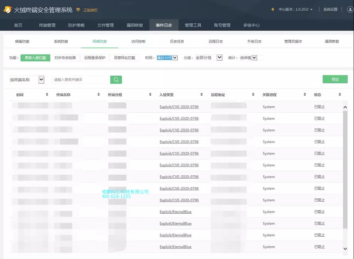Click the search keyword input field
This screenshot has width=354, height=259.
[x=80, y=80]
